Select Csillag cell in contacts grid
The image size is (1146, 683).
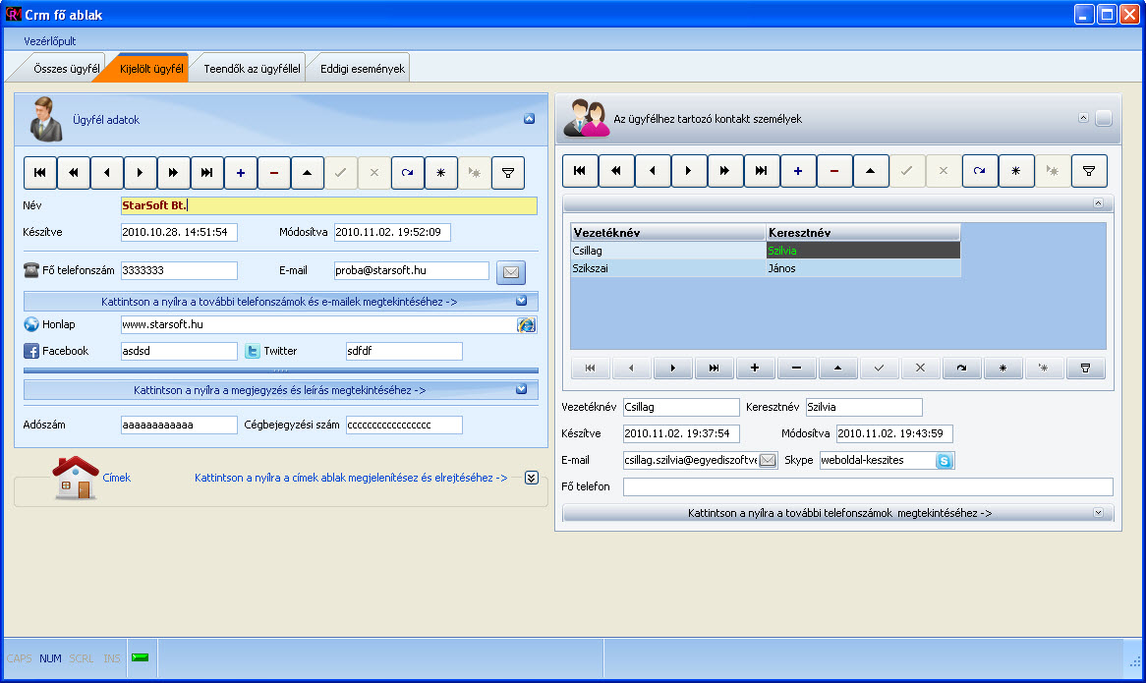tap(667, 251)
